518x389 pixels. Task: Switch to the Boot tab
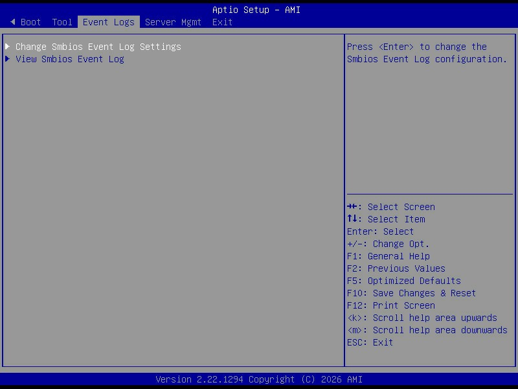click(x=30, y=22)
